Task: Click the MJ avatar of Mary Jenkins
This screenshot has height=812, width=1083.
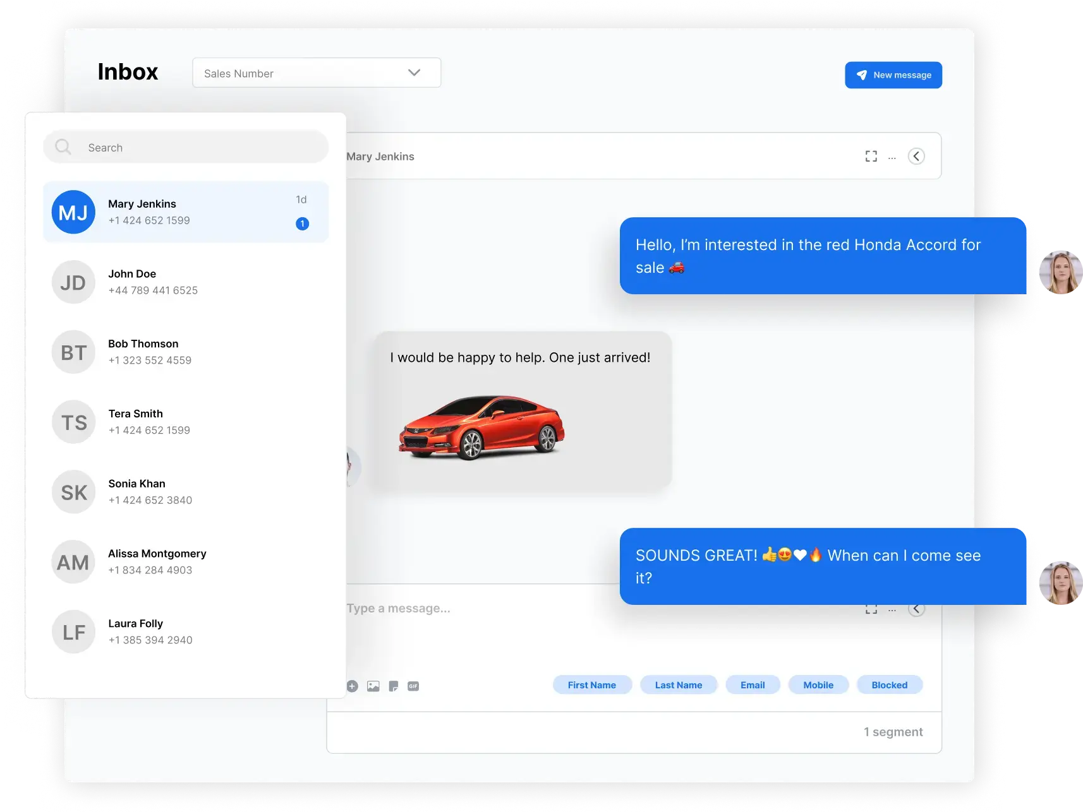Action: [x=73, y=212]
